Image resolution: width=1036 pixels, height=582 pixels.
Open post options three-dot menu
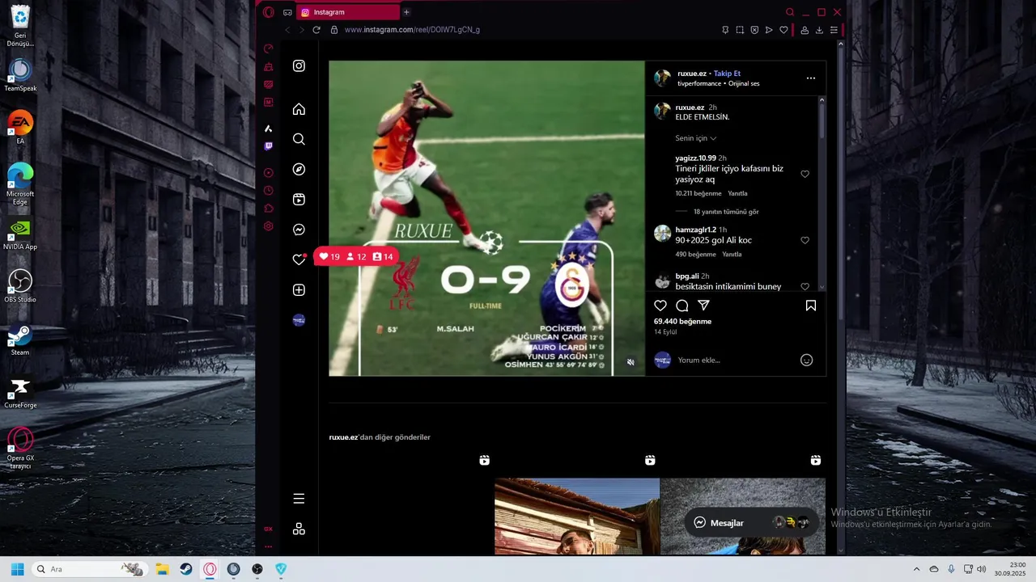(811, 78)
